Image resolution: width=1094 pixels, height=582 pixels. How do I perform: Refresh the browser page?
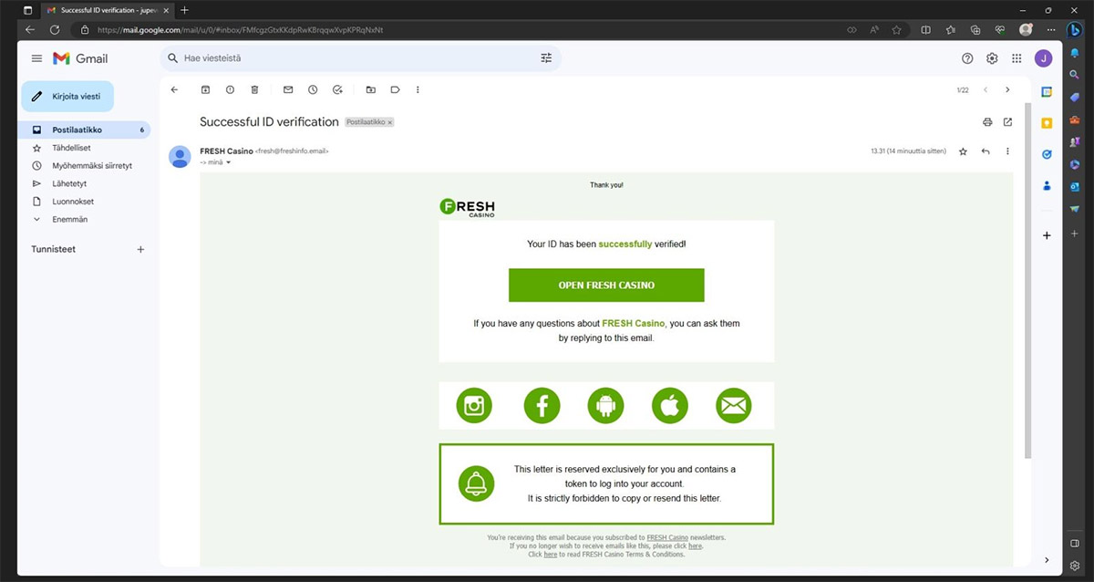coord(54,30)
